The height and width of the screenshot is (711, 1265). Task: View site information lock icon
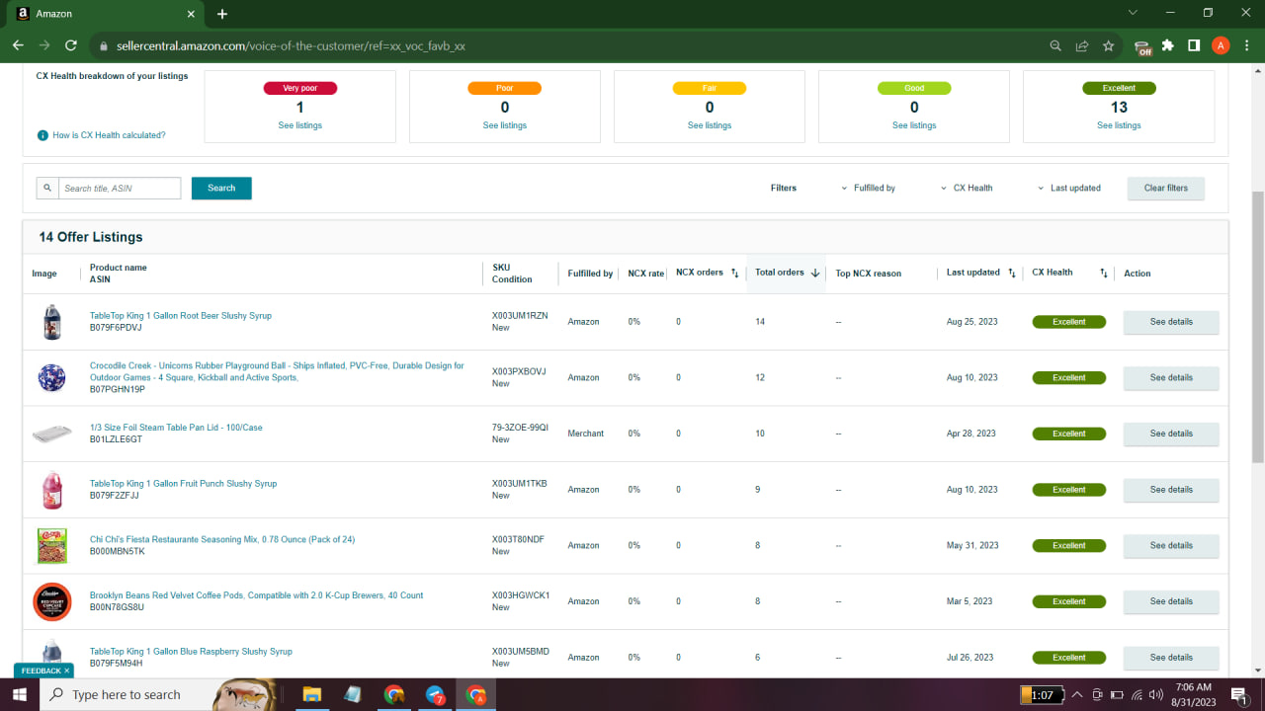(103, 45)
